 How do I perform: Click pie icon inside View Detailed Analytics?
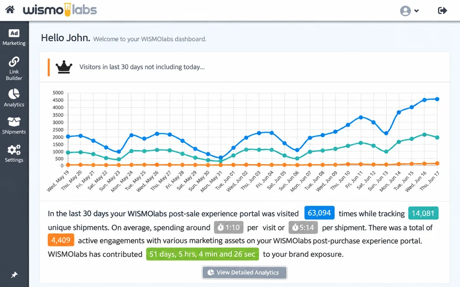tap(211, 272)
